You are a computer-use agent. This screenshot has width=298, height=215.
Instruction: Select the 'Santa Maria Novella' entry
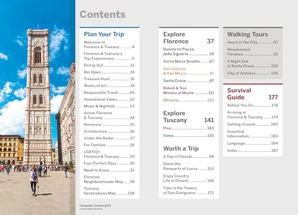pyautogui.click(x=188, y=61)
